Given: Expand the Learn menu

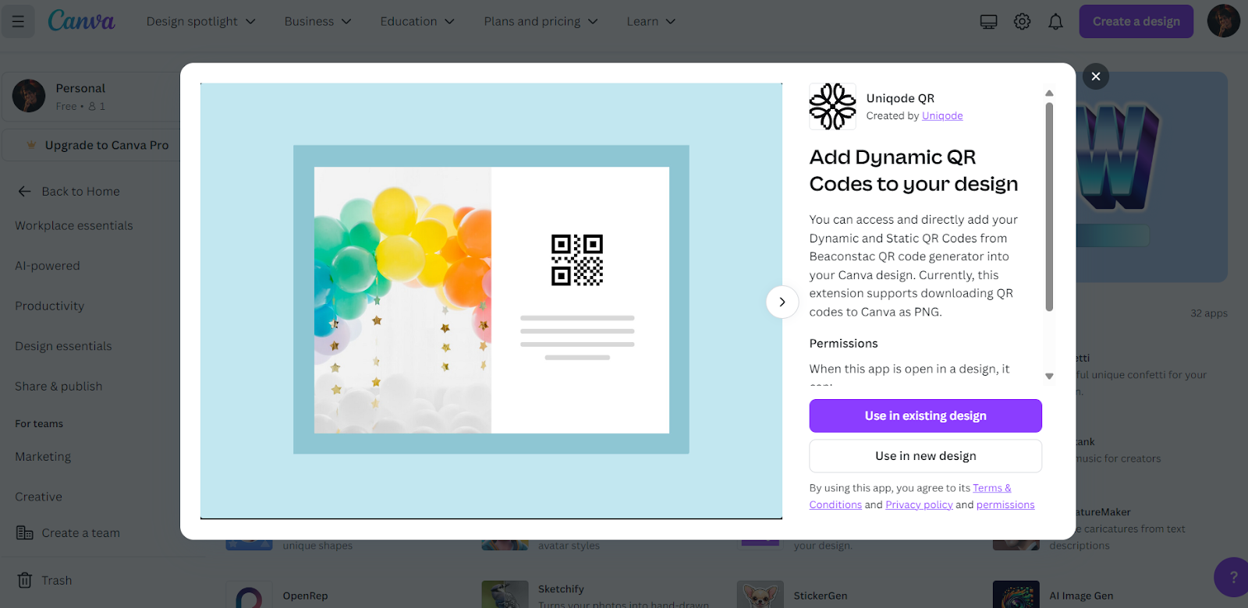Looking at the screenshot, I should (651, 22).
